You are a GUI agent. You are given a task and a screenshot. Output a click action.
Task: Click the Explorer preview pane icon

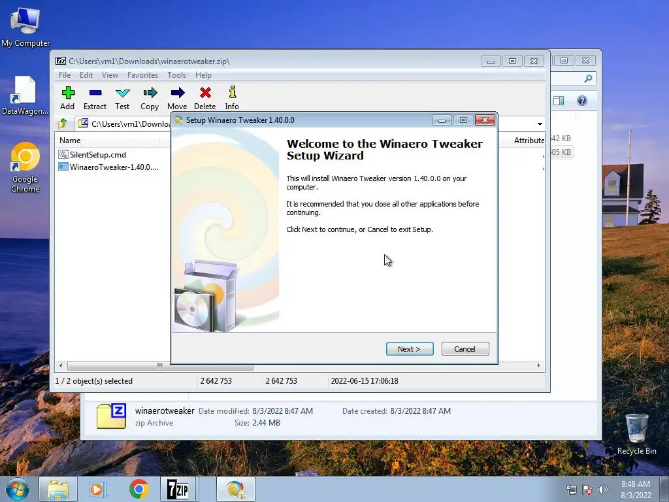[x=559, y=101]
